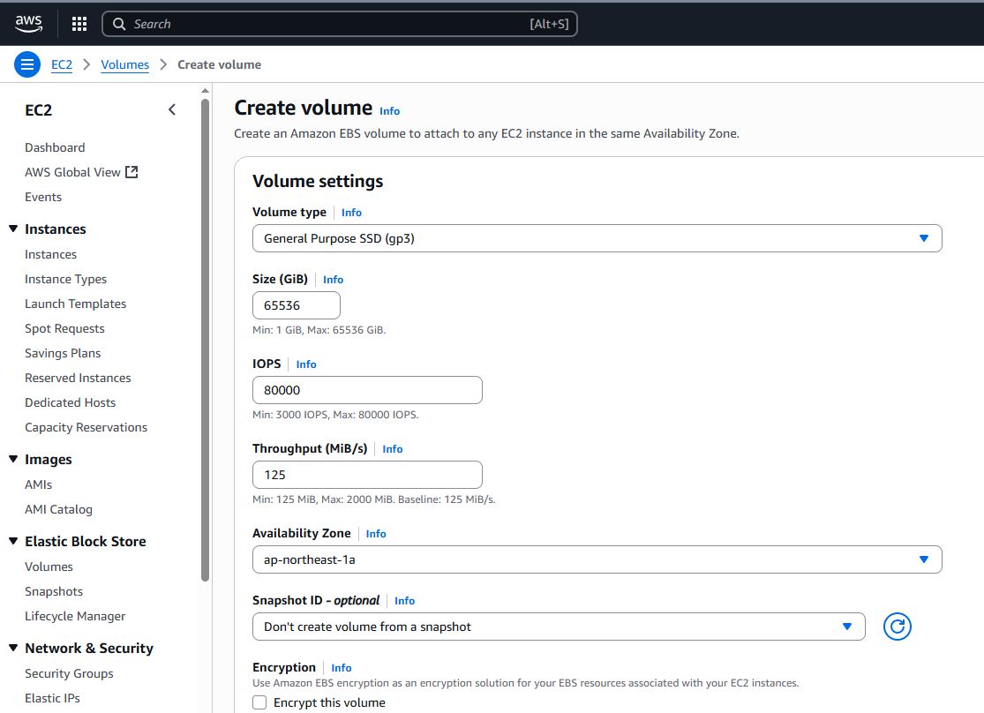Toggle the hamburger navigation menu icon
The image size is (984, 713).
click(x=27, y=64)
